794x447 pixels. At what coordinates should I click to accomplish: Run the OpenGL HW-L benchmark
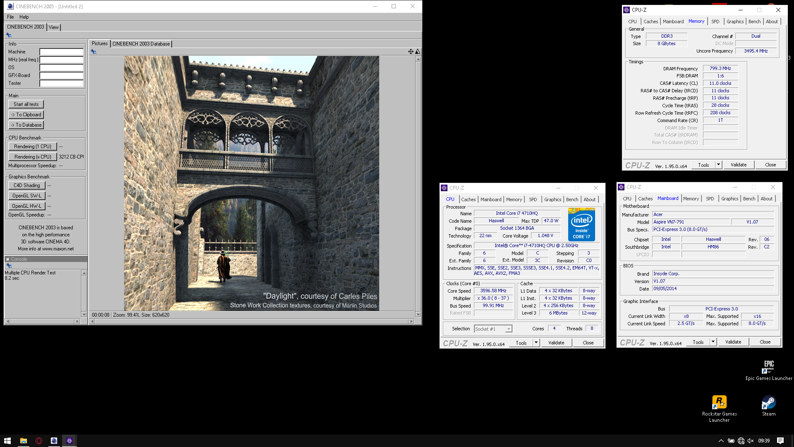(26, 206)
